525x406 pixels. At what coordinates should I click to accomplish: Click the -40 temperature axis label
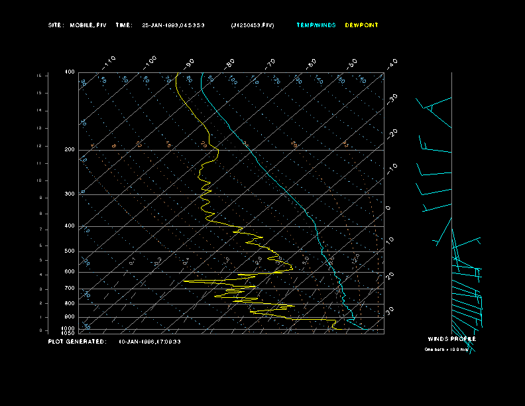(392, 64)
